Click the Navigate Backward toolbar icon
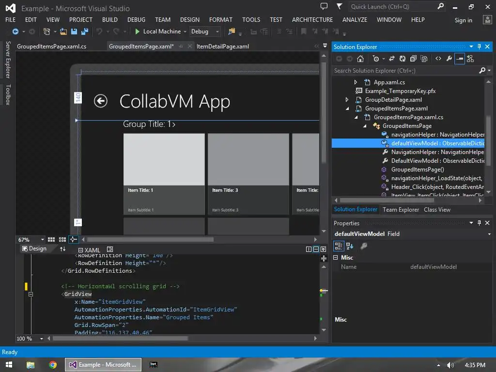The width and height of the screenshot is (496, 372). pyautogui.click(x=15, y=31)
